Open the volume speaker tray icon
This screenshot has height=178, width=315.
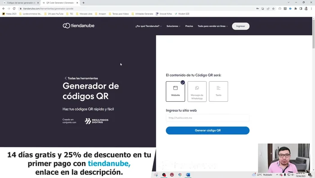click(x=292, y=175)
